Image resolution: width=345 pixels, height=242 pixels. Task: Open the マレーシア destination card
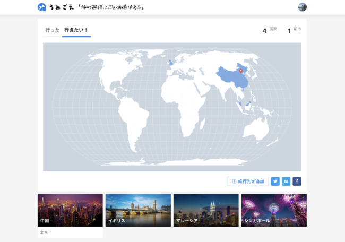tap(206, 210)
